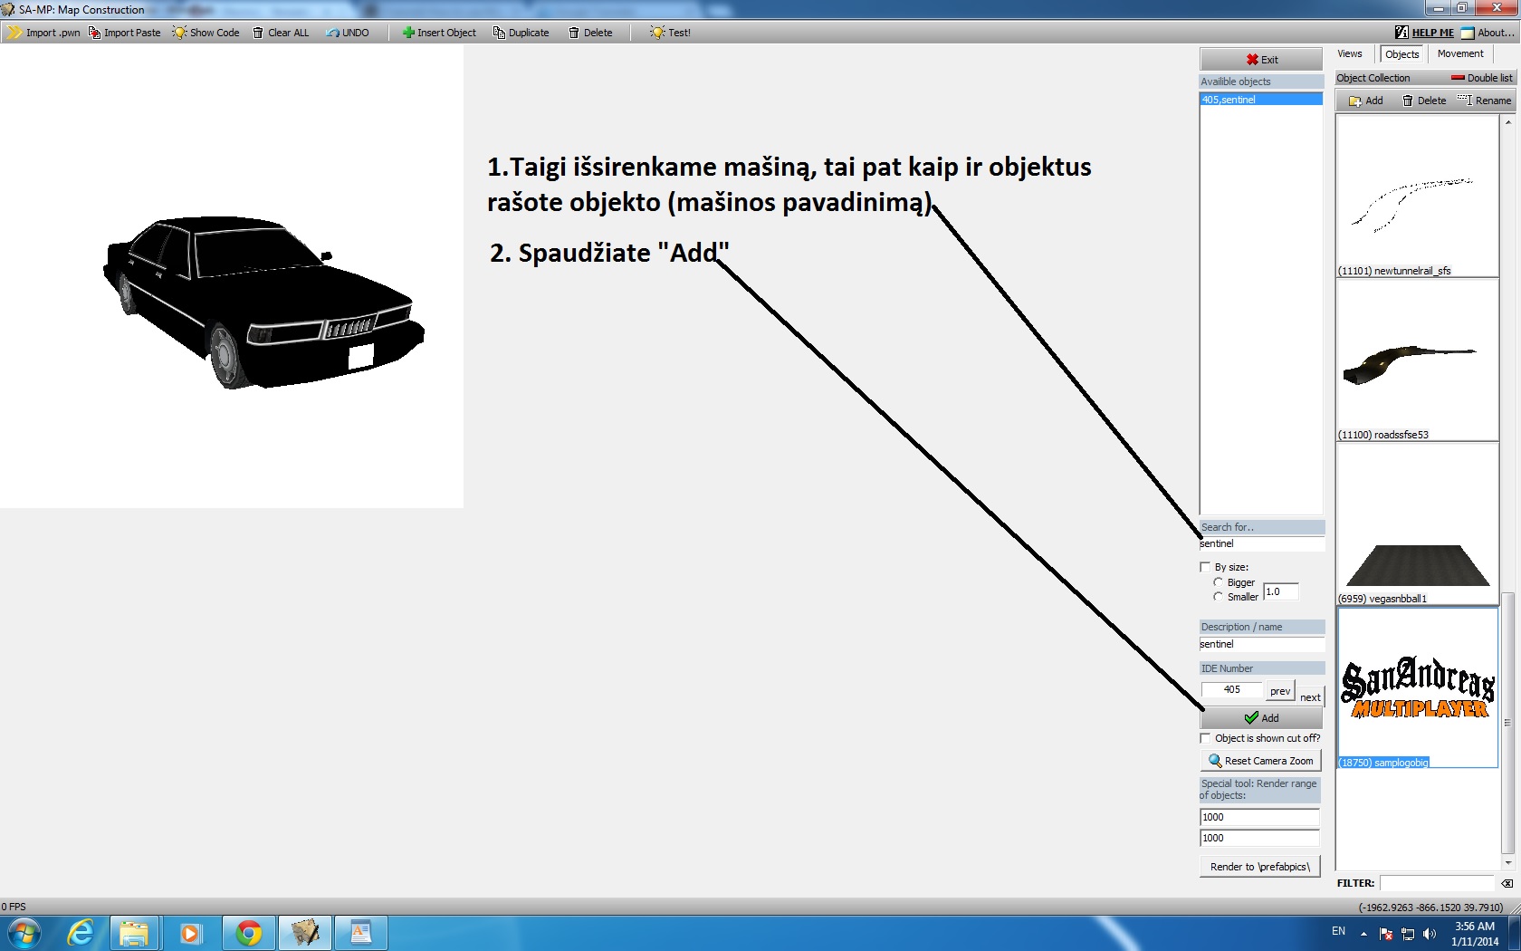Switch to the Objects tab
The height and width of the screenshot is (951, 1521).
click(1401, 54)
